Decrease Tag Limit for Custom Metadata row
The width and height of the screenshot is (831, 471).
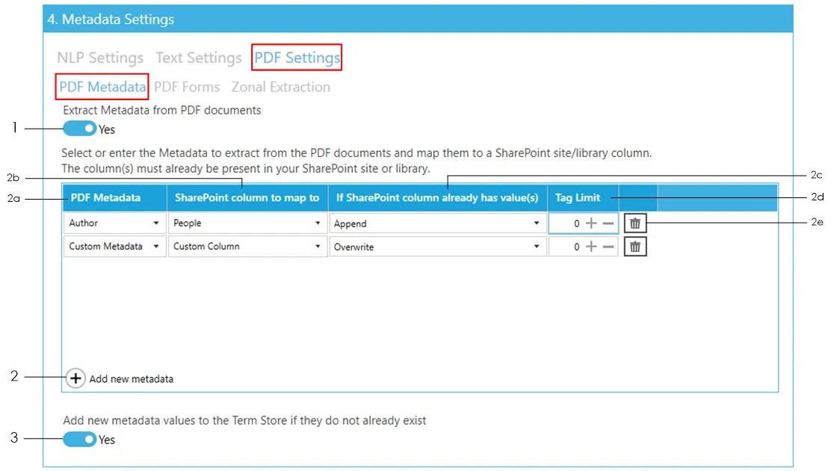click(608, 247)
